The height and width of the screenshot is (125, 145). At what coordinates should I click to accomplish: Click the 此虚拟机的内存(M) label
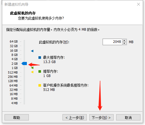(54, 42)
